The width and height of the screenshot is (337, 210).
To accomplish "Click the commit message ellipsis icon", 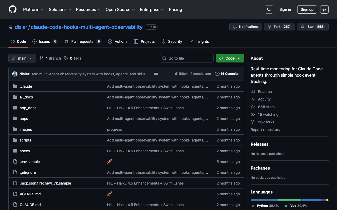I will (x=156, y=74).
